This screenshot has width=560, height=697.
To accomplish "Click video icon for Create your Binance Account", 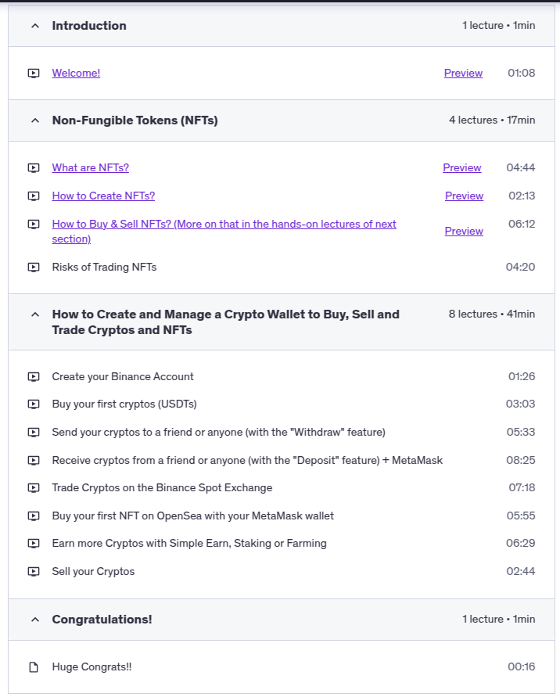I will coord(34,377).
